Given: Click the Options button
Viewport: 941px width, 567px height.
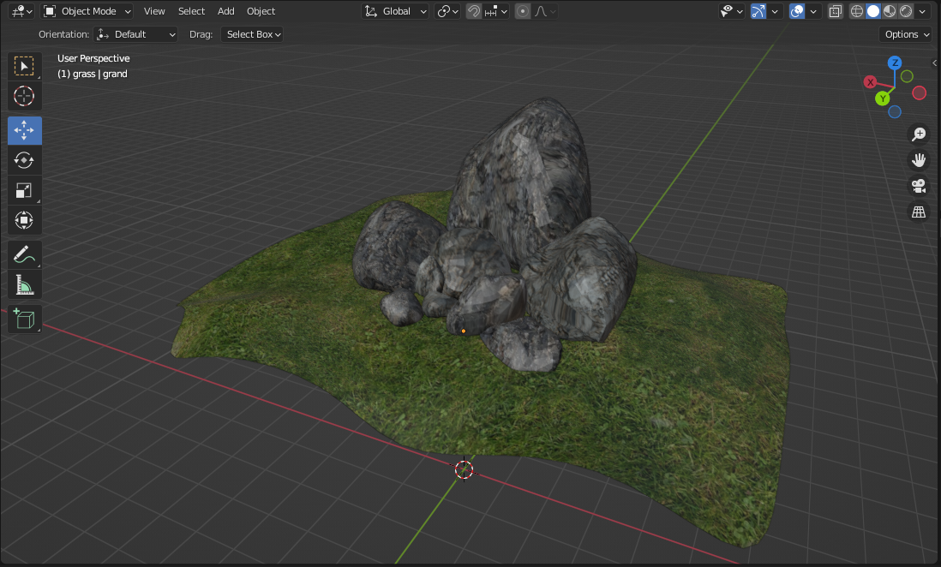Looking at the screenshot, I should [x=906, y=34].
